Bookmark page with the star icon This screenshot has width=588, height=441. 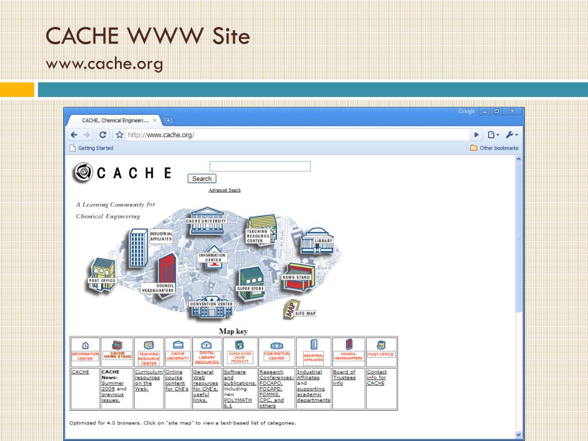pos(119,134)
